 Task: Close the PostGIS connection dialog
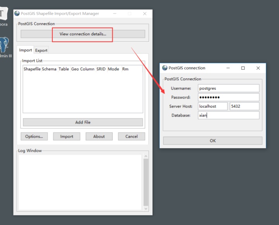(258, 68)
